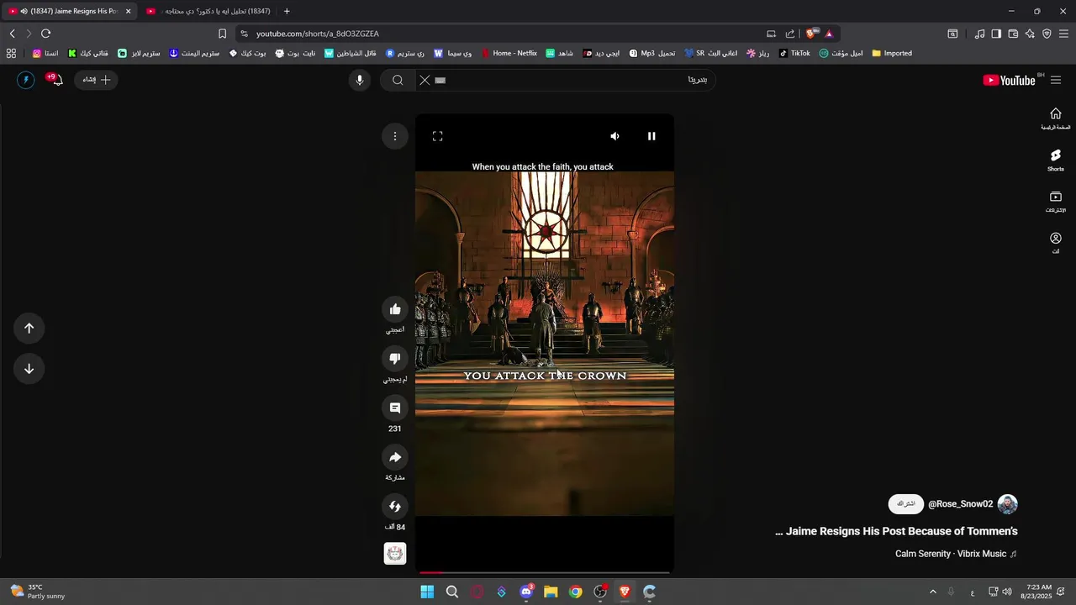Open Home in the right sidebar
The width and height of the screenshot is (1076, 605).
[1056, 118]
